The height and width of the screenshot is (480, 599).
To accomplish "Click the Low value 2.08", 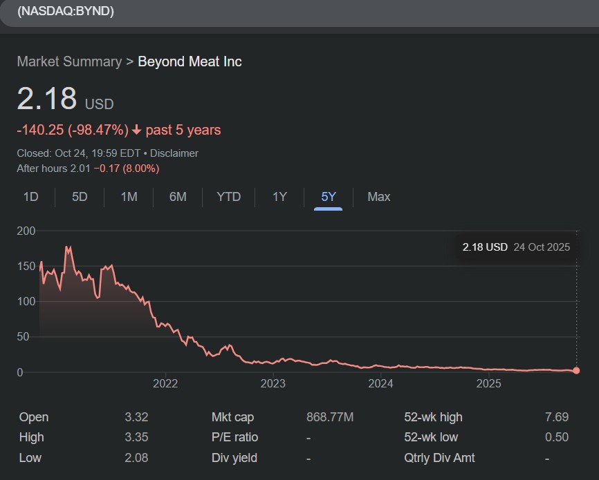I will (136, 458).
